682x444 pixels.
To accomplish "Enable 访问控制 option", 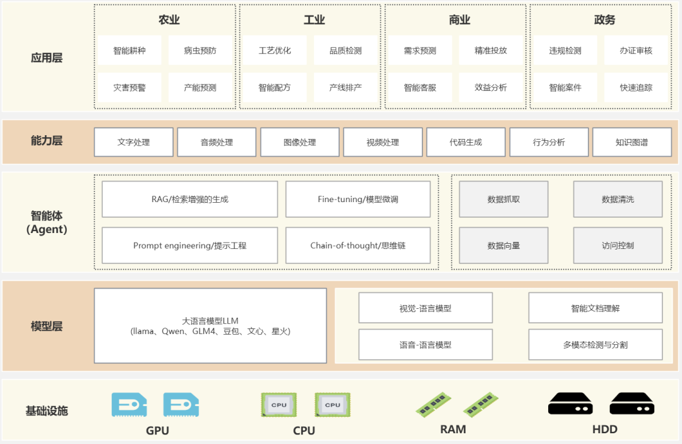I will tap(619, 245).
